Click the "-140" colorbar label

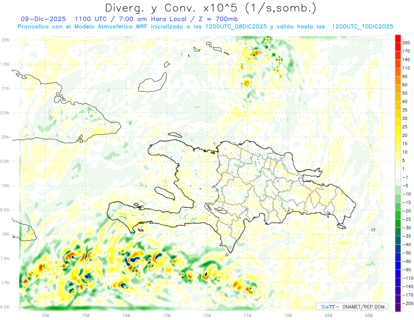coord(408,287)
